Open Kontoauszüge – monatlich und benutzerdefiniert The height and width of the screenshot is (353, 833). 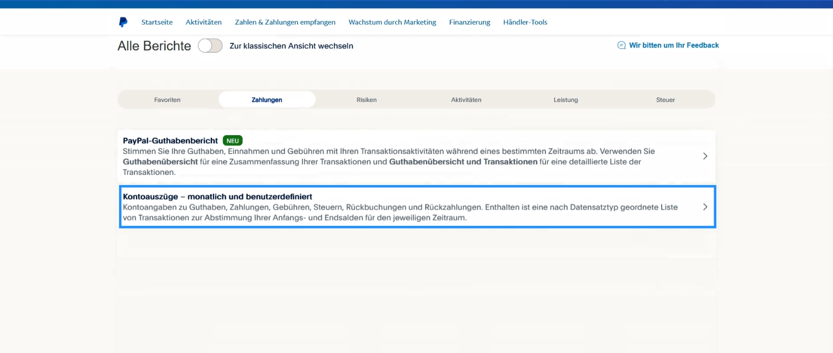[x=218, y=197]
